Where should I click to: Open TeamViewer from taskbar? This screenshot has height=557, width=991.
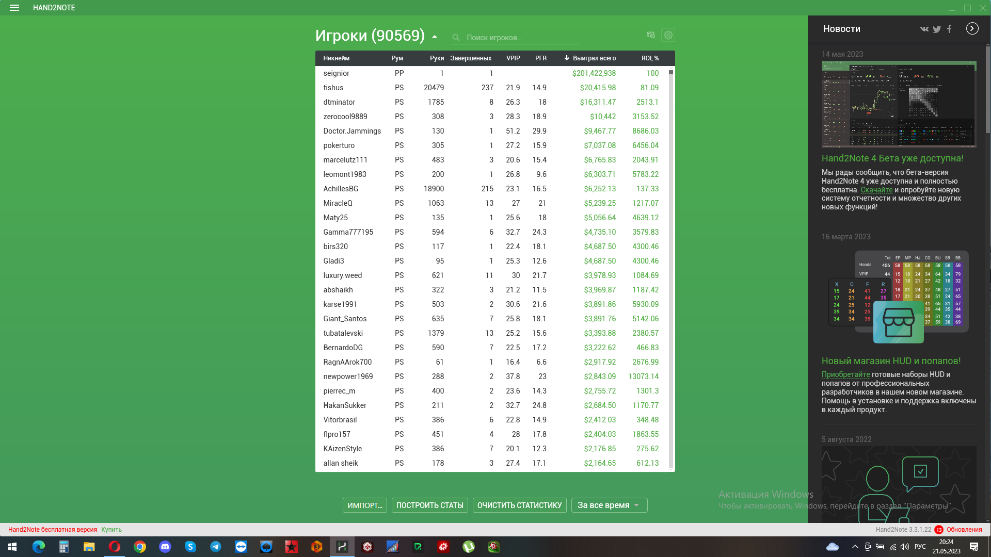click(x=241, y=547)
